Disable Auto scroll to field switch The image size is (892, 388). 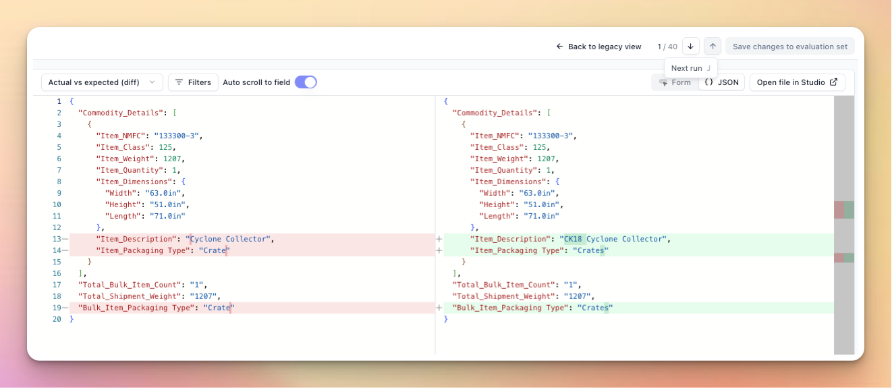click(x=306, y=82)
